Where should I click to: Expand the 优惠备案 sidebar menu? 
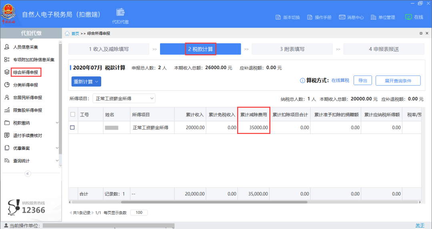57,148
